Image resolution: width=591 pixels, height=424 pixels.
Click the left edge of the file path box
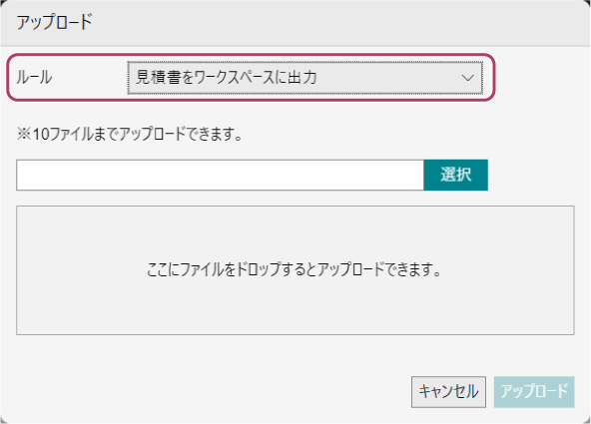(23, 176)
